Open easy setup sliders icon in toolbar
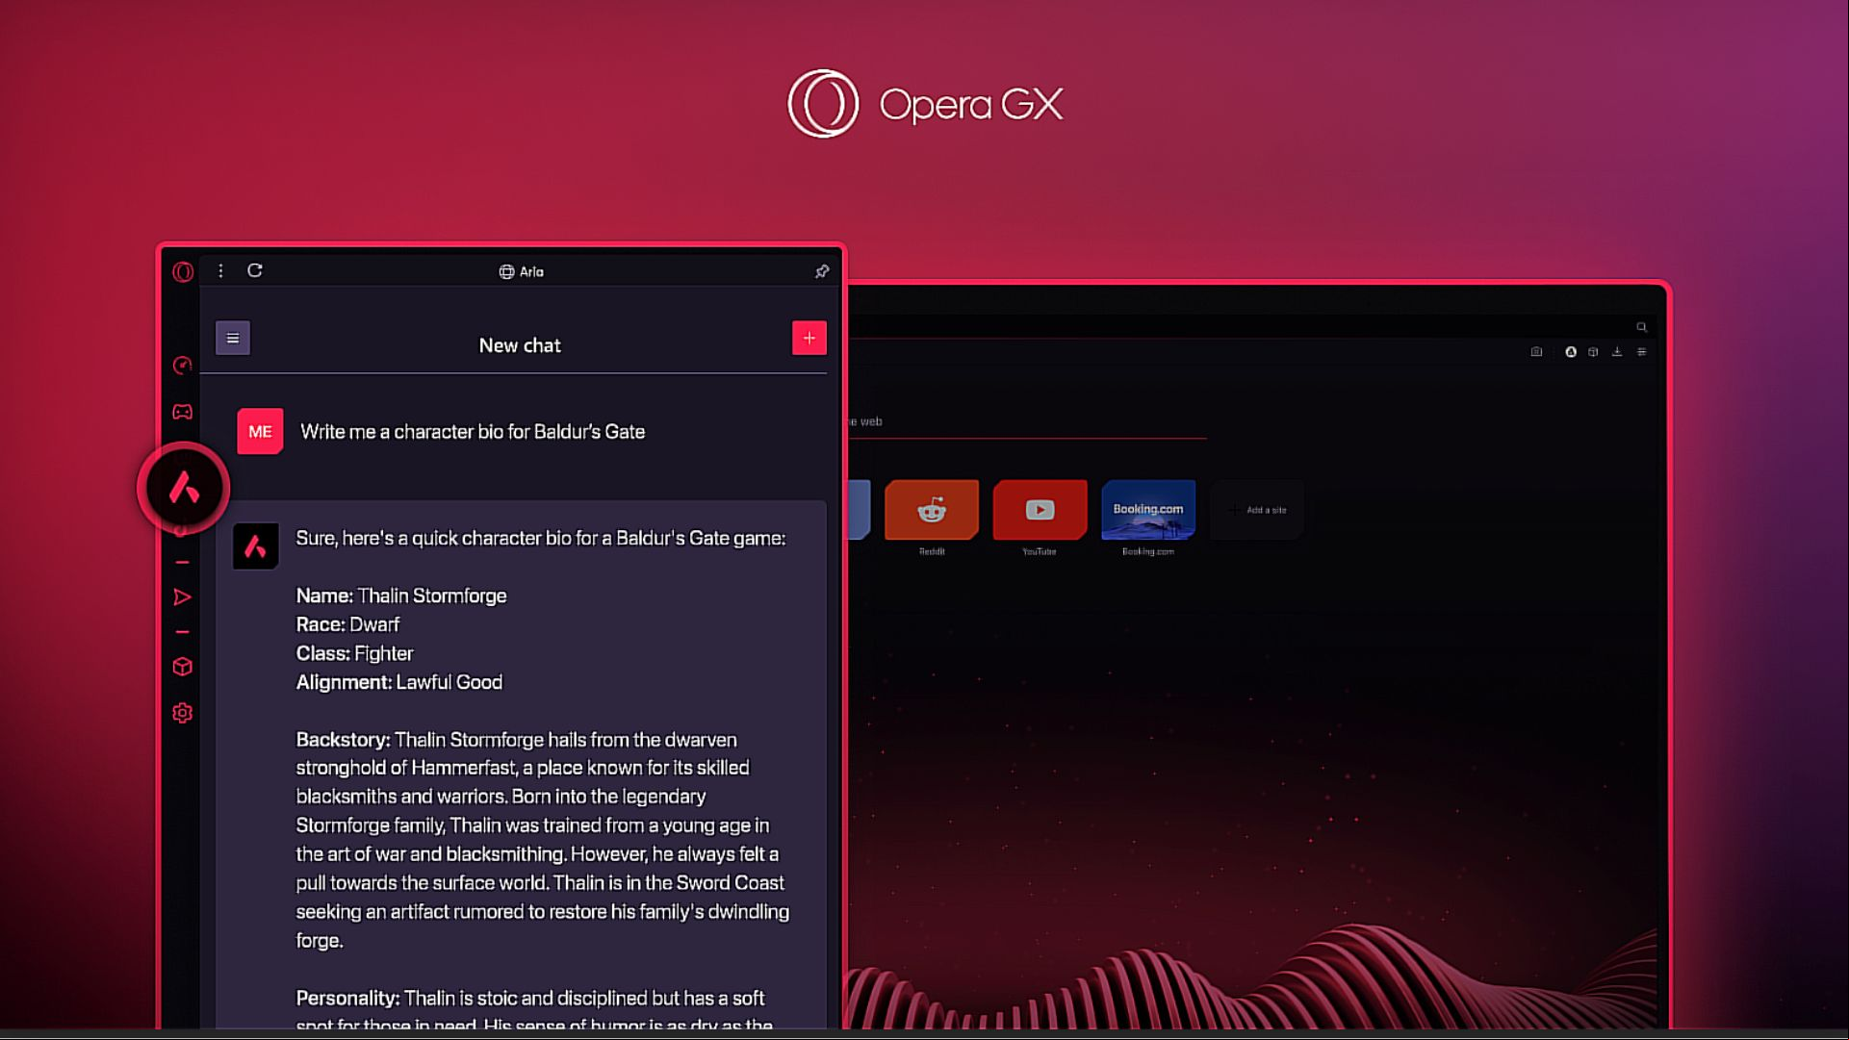Image resolution: width=1849 pixels, height=1040 pixels. tap(1641, 352)
